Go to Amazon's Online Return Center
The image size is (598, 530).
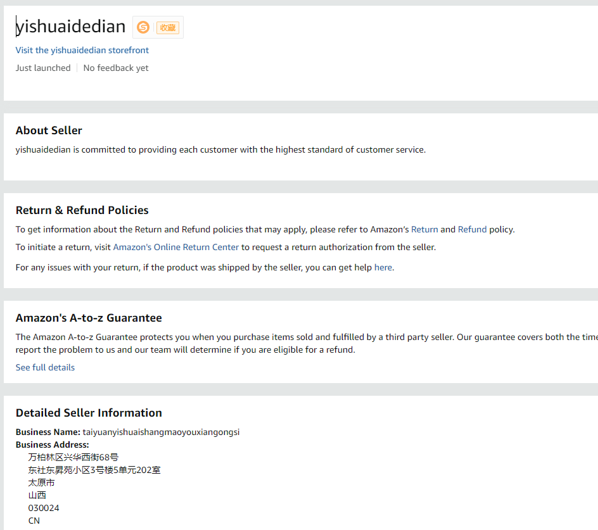point(176,247)
